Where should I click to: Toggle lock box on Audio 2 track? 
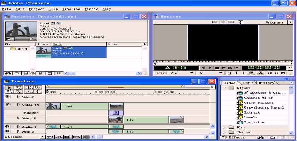[13, 131]
